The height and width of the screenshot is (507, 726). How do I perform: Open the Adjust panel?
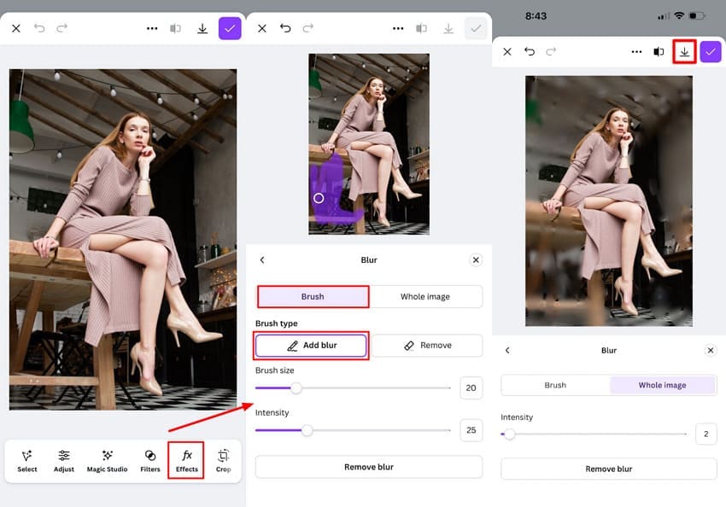tap(62, 461)
